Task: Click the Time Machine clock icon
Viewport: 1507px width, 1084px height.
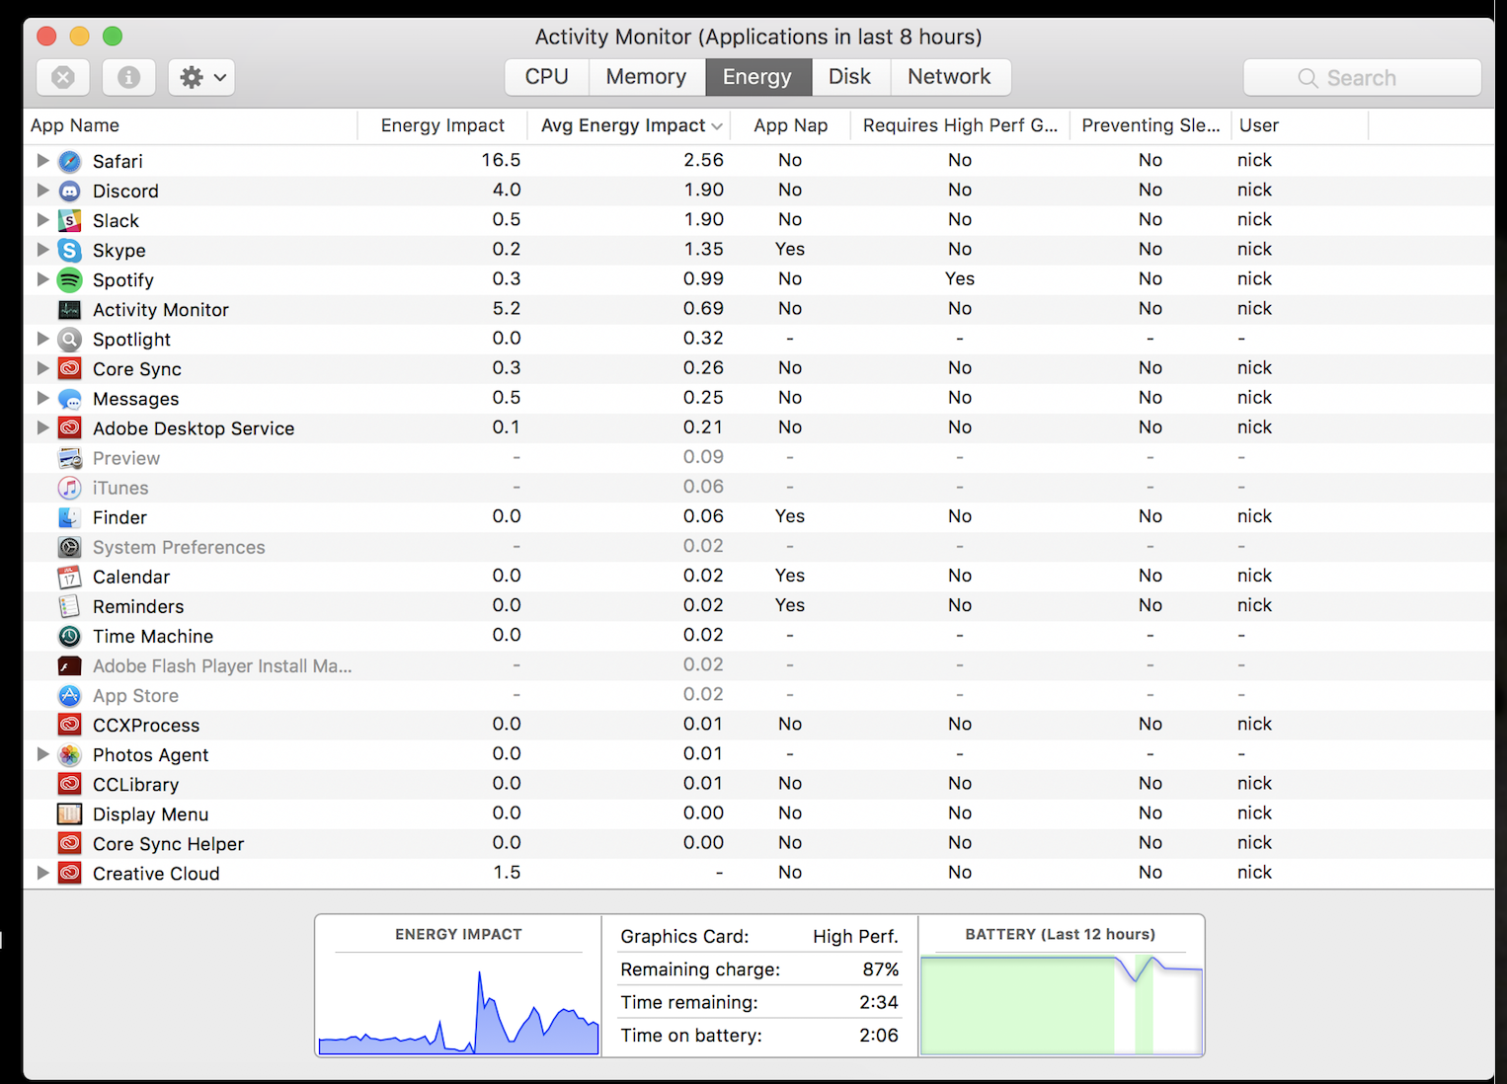Action: coord(69,636)
